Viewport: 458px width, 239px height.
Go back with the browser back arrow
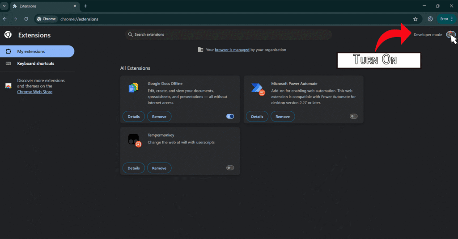coord(5,19)
